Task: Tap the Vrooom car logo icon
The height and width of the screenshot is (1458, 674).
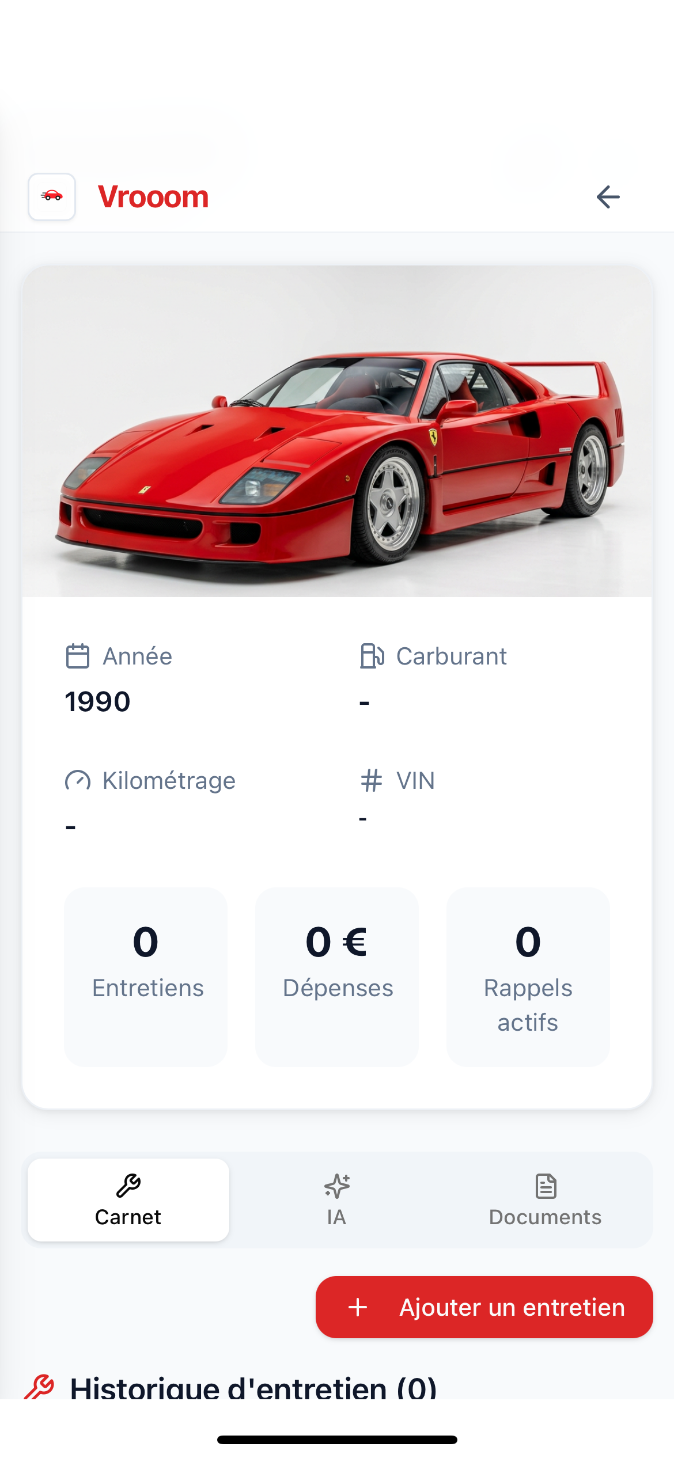Action: pos(52,196)
